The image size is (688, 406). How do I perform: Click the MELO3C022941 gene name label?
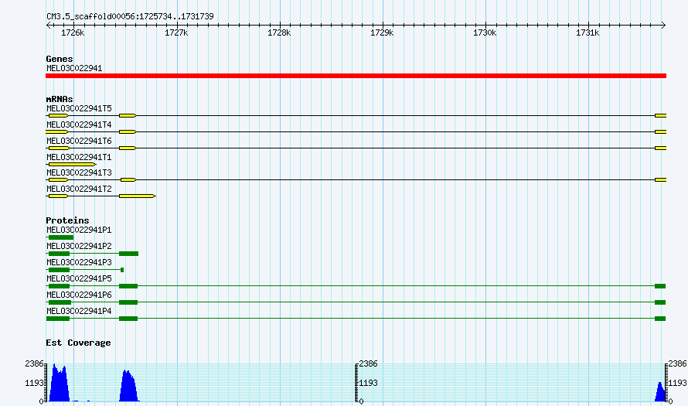pyautogui.click(x=74, y=69)
